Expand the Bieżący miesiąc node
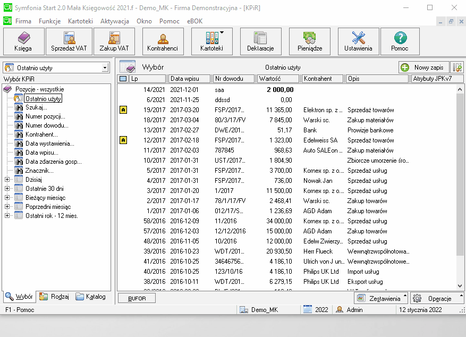The height and width of the screenshot is (337, 466). pyautogui.click(x=7, y=197)
